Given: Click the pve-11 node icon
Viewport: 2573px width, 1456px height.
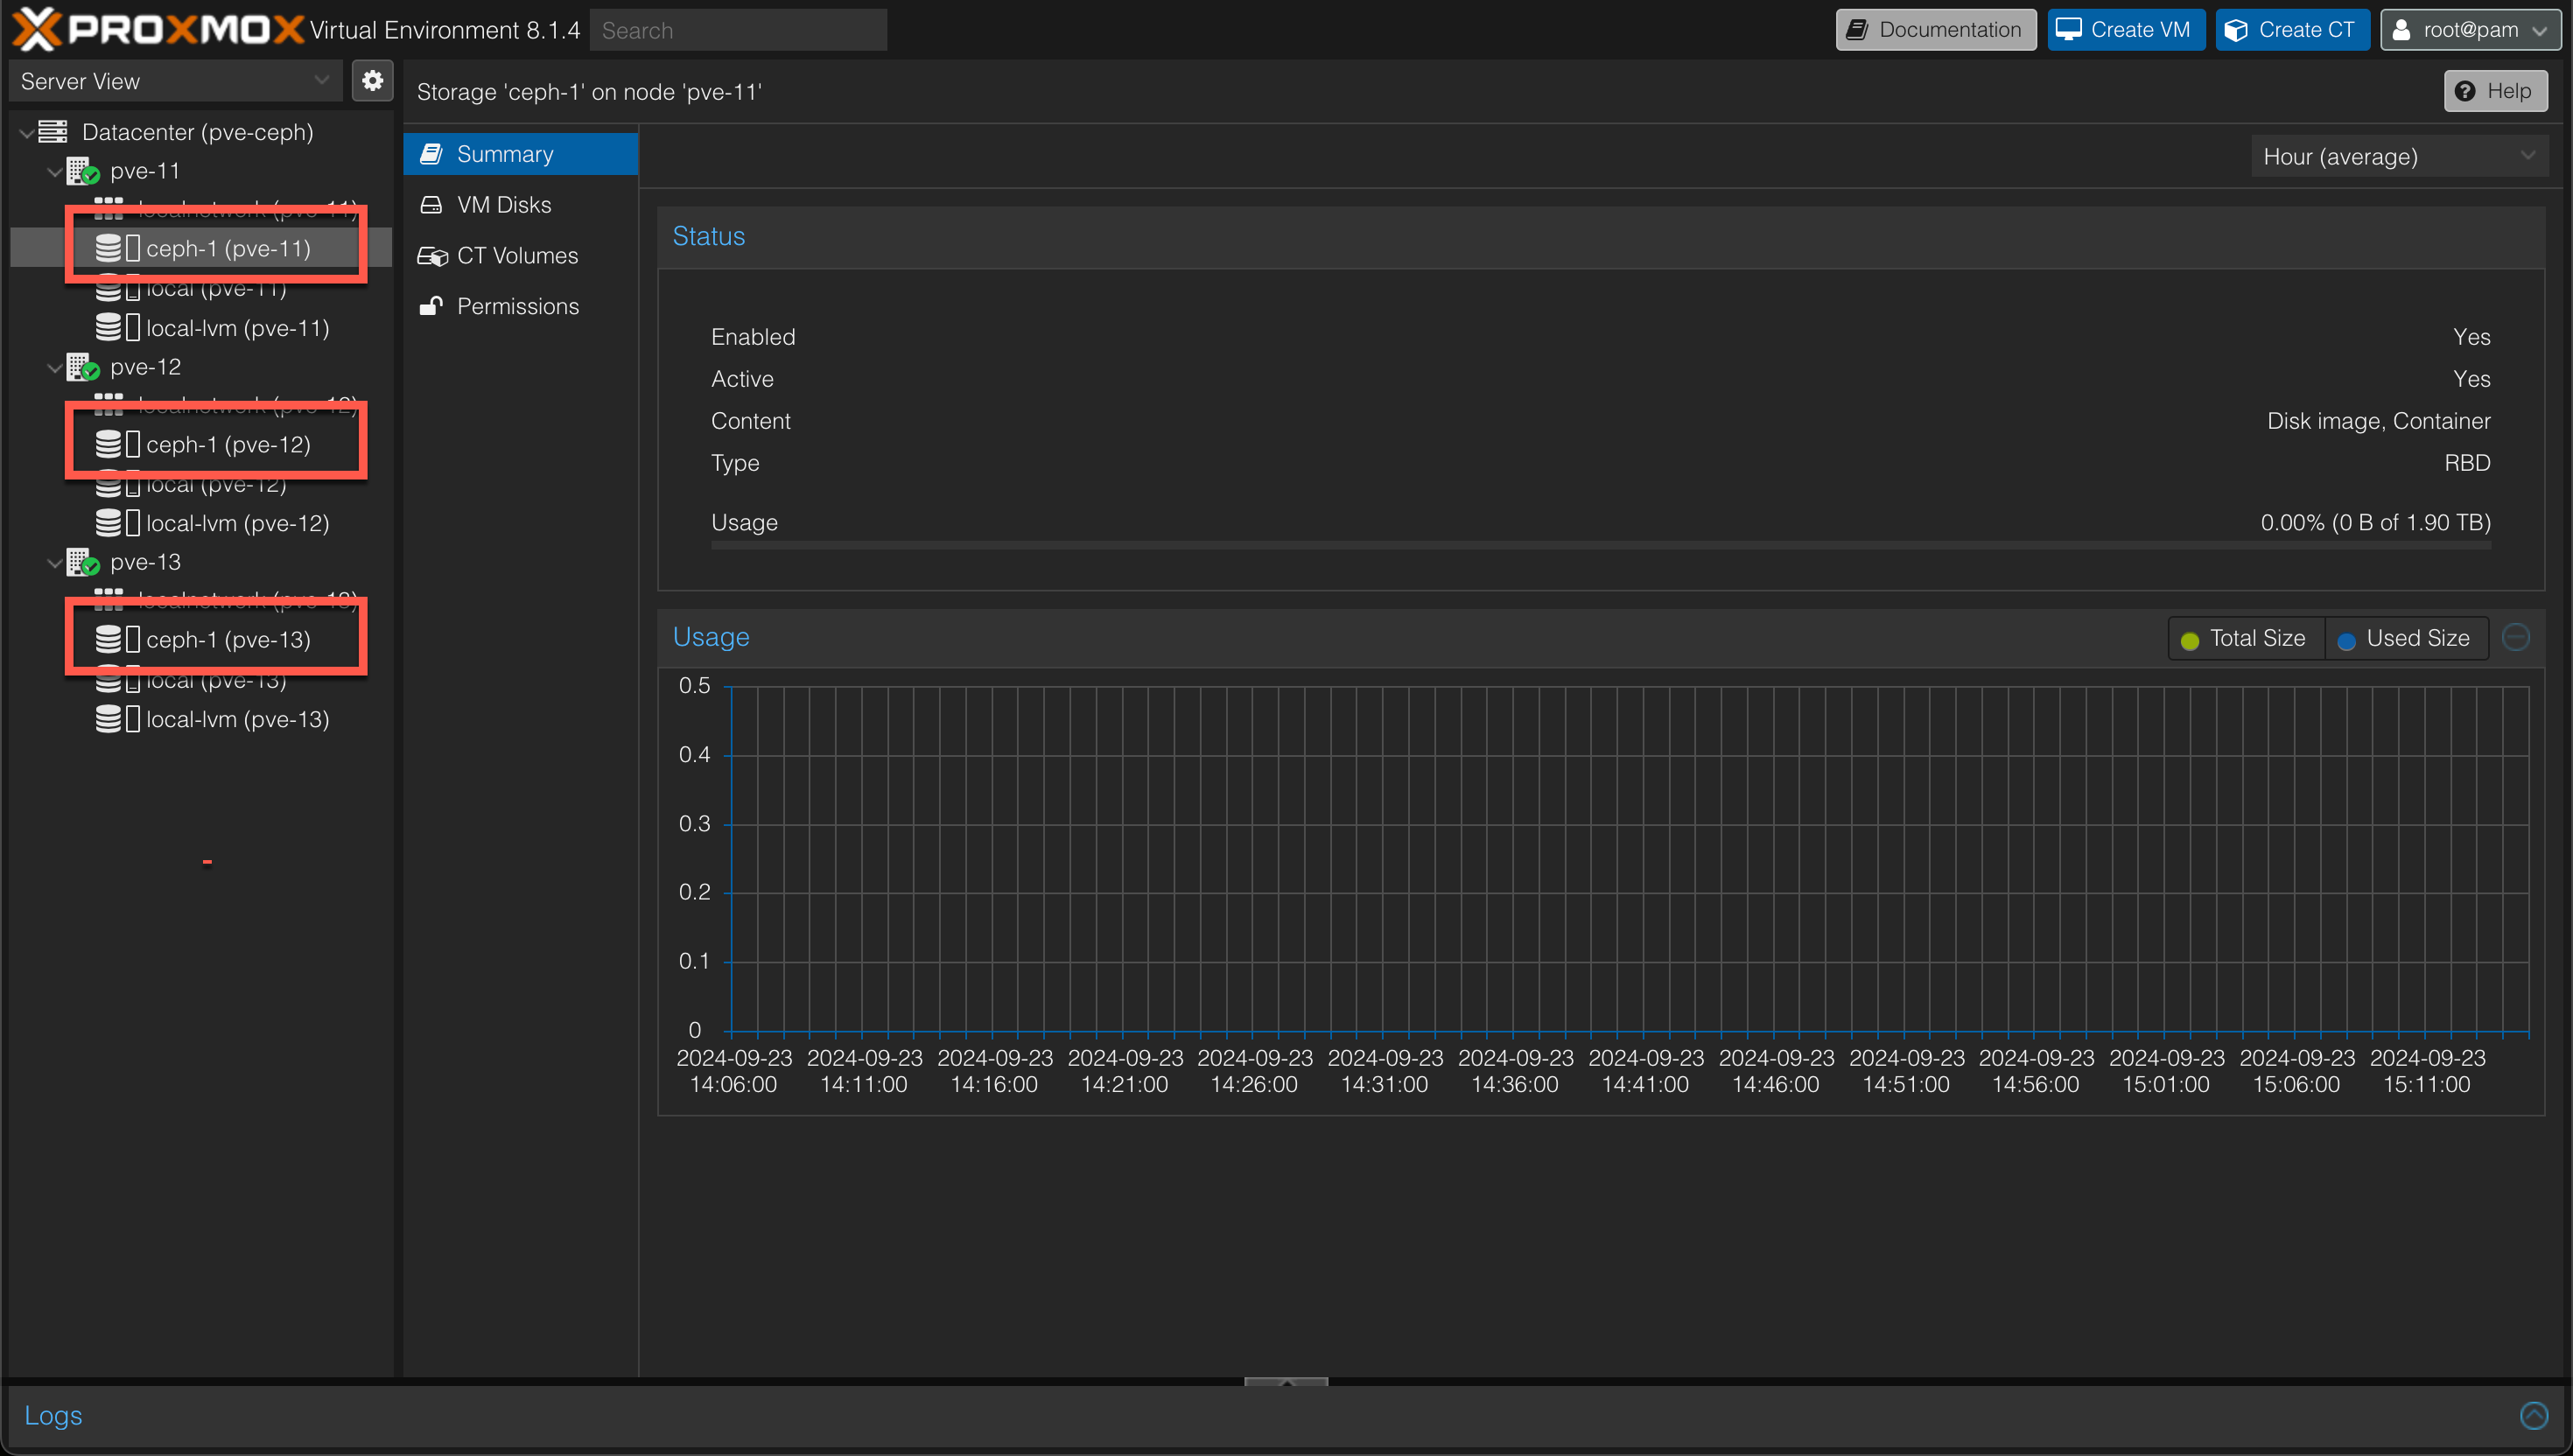Looking at the screenshot, I should click(x=83, y=171).
